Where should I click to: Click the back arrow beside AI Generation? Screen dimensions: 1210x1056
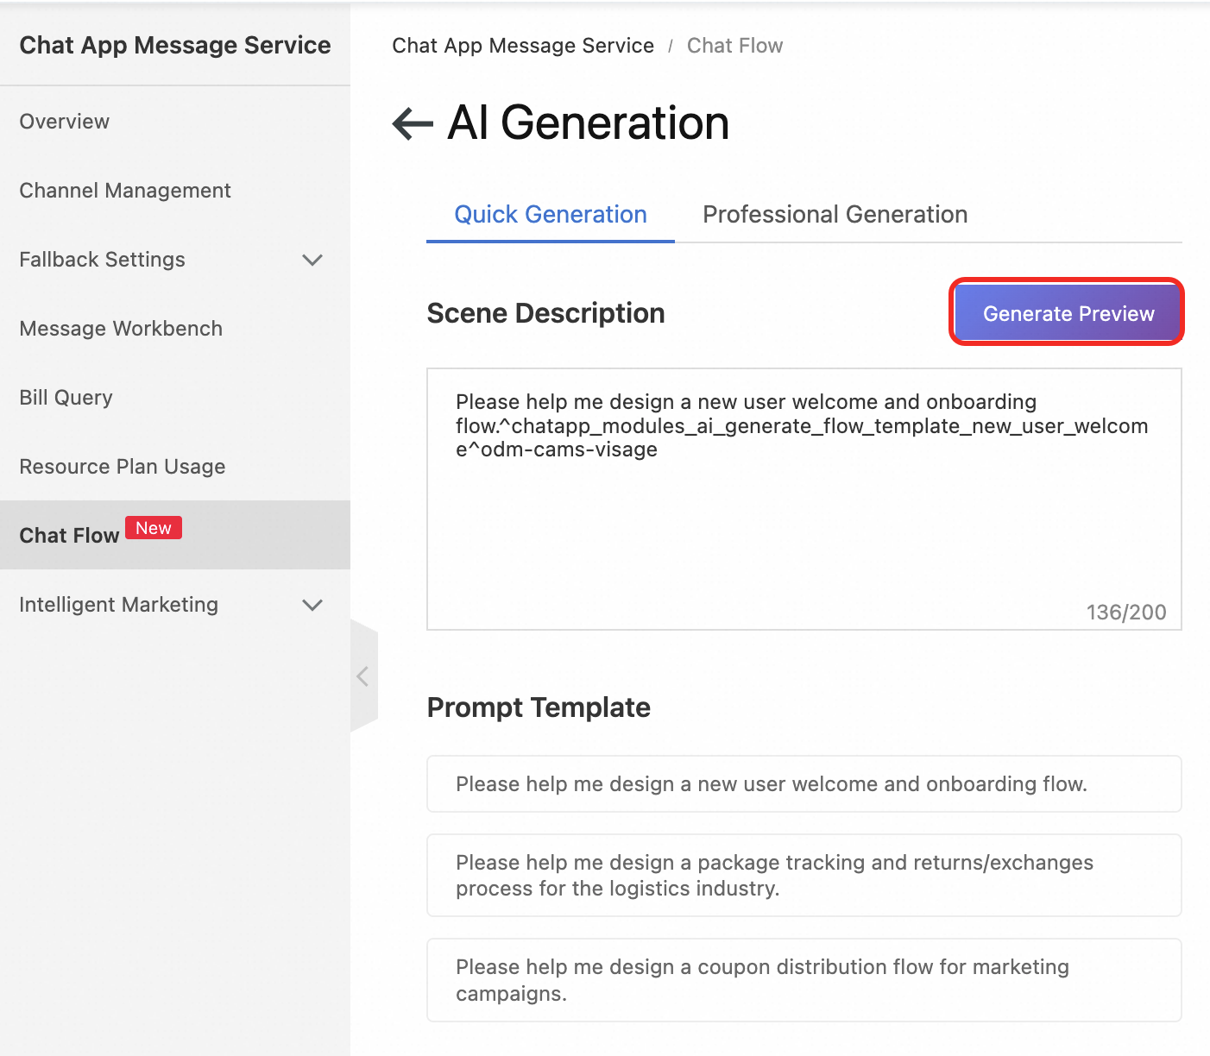(x=413, y=123)
